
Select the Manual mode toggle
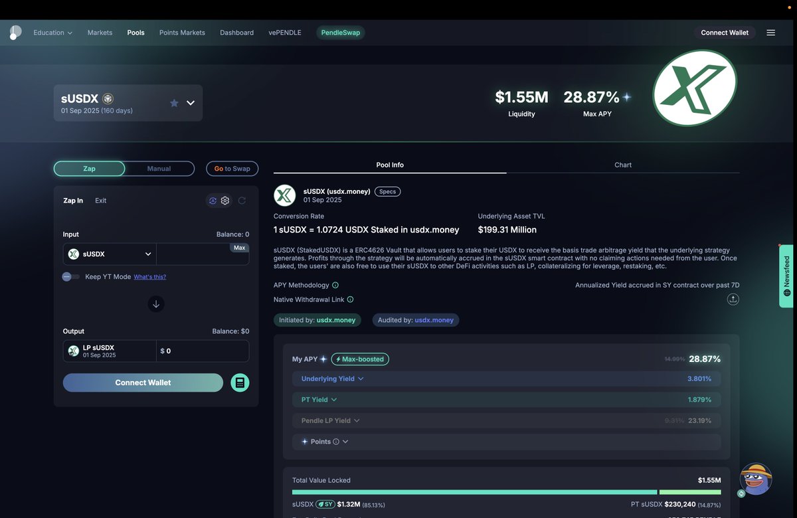tap(159, 169)
